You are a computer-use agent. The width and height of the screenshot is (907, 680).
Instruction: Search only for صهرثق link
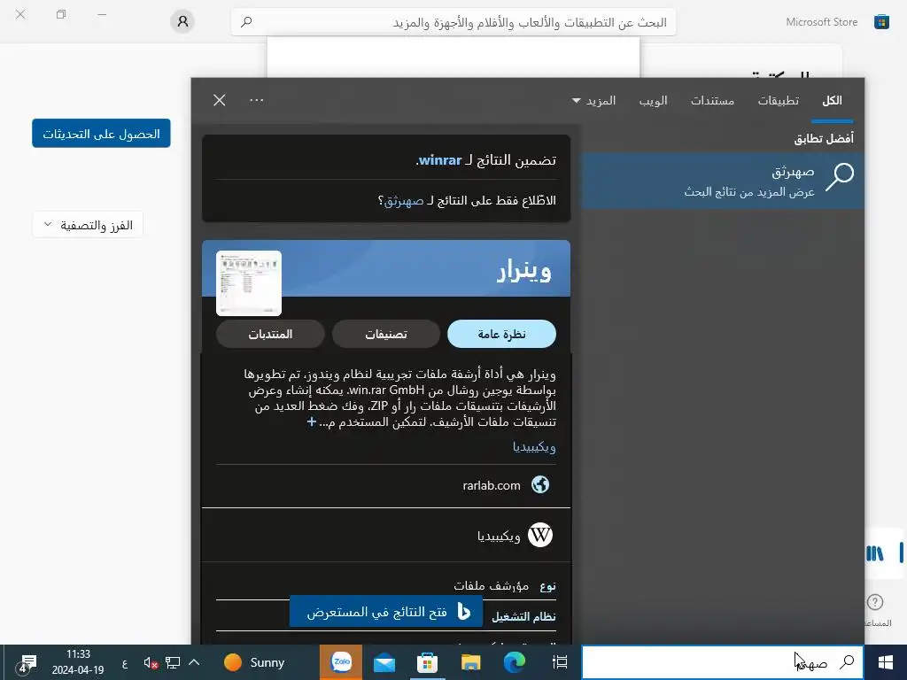point(403,201)
